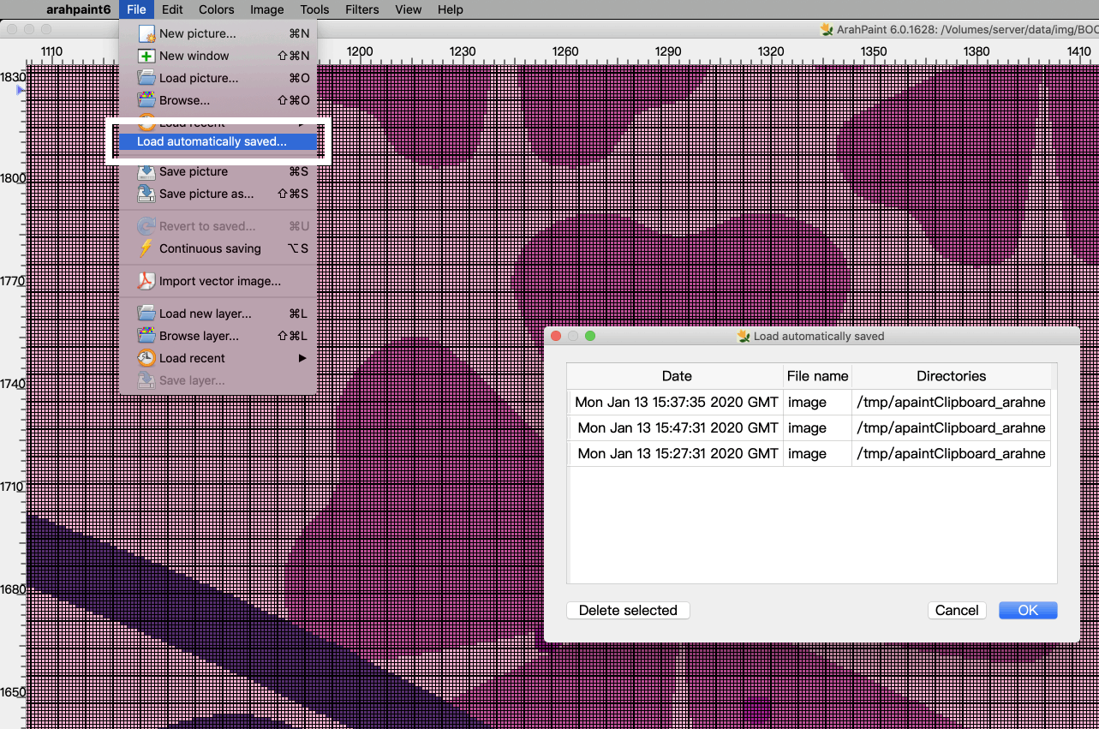Choose Browse... menu entry
The image size is (1099, 729).
(x=218, y=100)
